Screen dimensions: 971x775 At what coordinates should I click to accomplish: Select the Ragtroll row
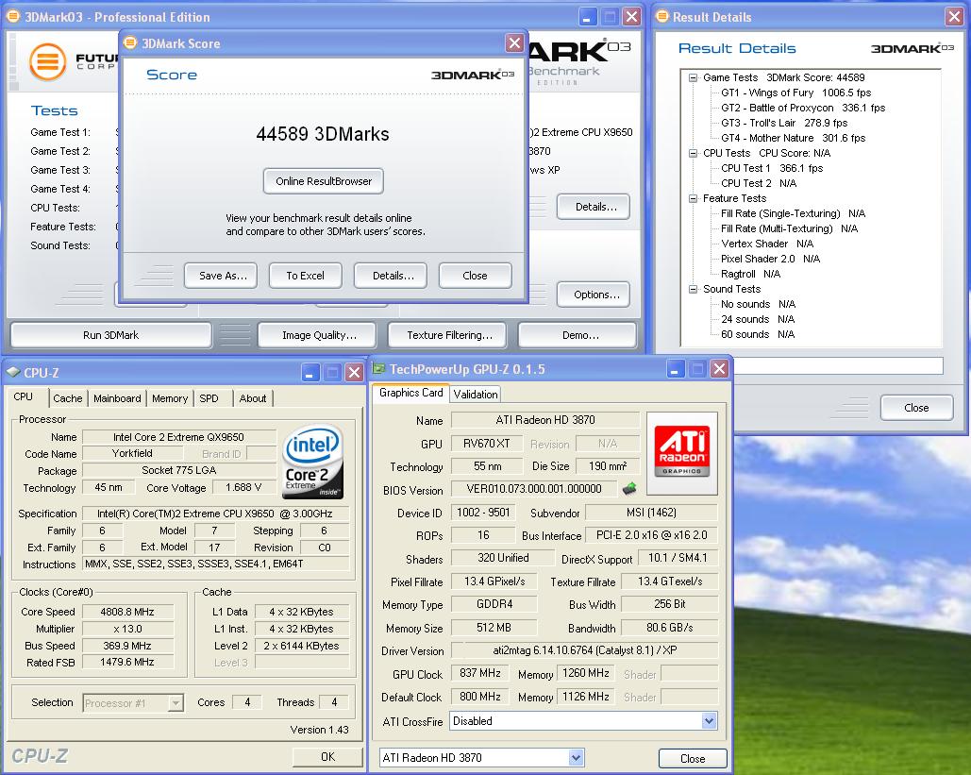coord(750,274)
